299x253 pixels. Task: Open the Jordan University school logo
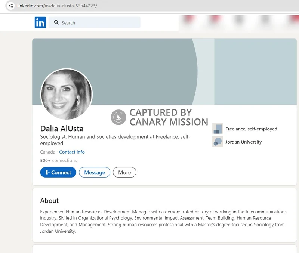[218, 142]
